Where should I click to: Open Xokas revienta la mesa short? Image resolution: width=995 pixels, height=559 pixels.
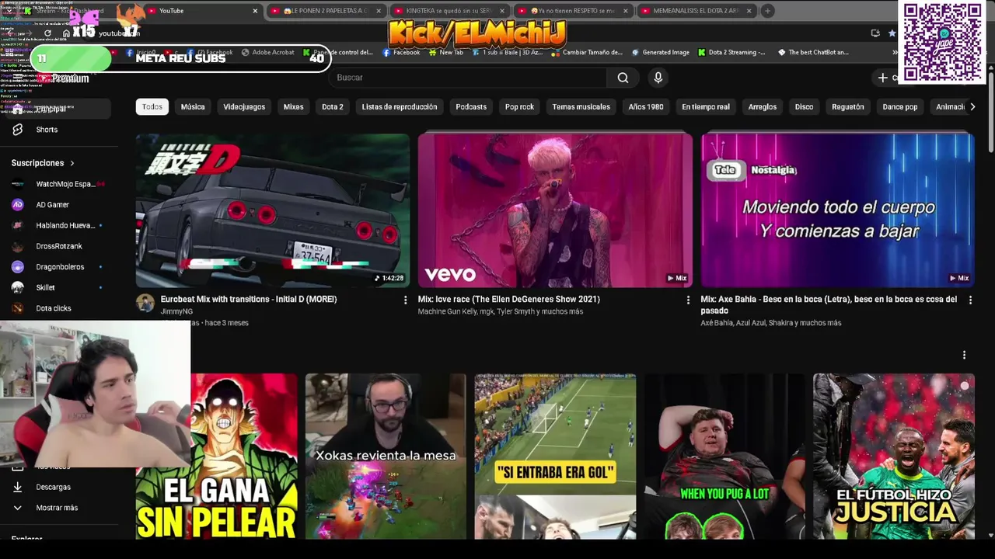click(x=386, y=457)
